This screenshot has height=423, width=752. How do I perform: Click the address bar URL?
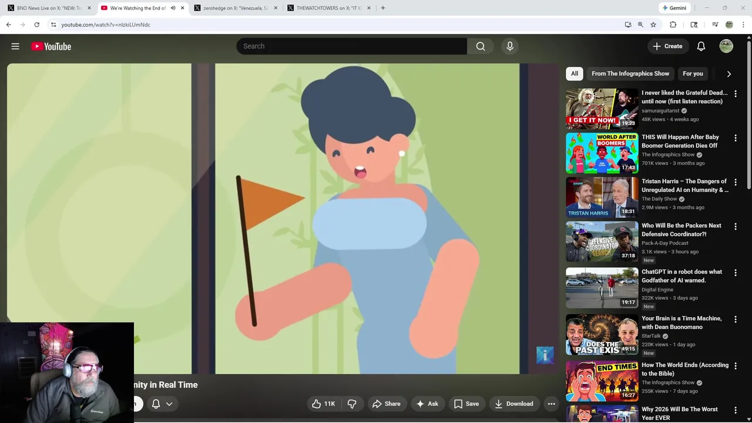[106, 25]
